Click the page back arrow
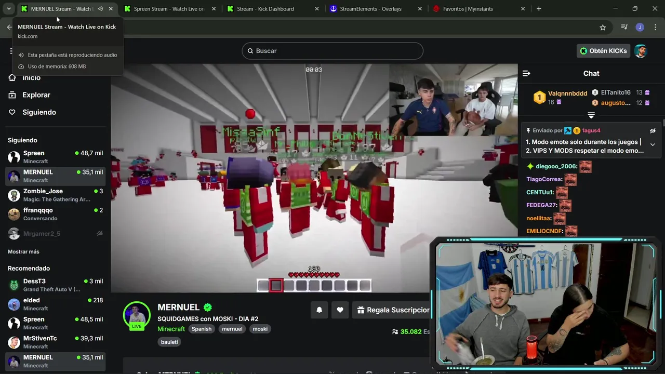Viewport: 665px width, 374px height. coord(9,28)
